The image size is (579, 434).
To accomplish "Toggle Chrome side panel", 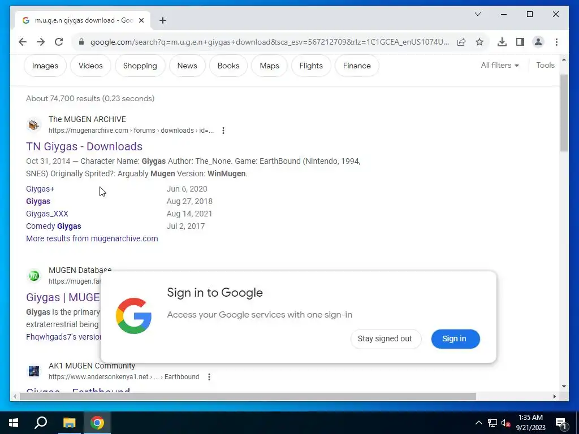I will 520,42.
